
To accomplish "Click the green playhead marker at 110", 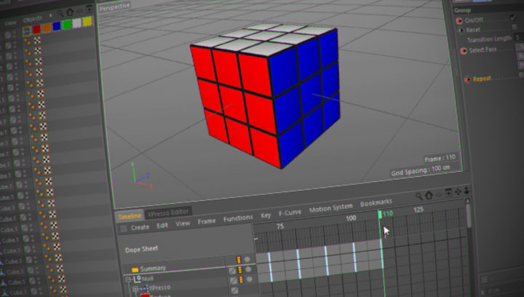I will [x=380, y=214].
